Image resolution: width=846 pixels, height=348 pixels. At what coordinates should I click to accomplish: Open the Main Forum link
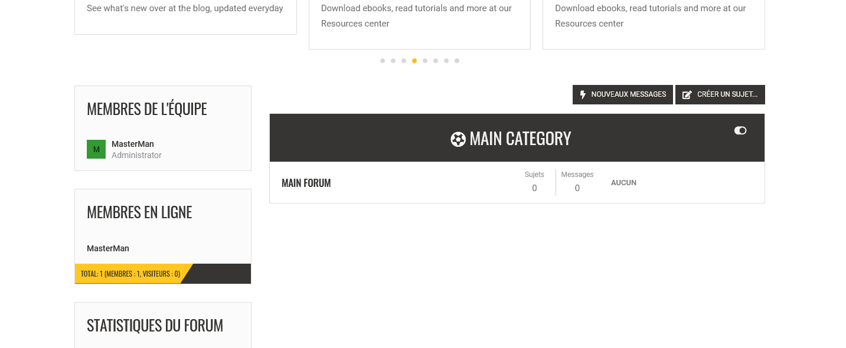[x=306, y=183]
